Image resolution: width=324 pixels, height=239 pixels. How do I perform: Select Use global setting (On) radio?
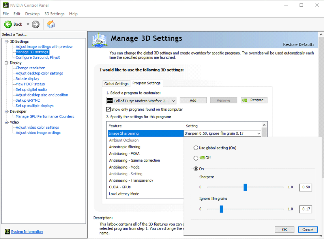[196, 148]
